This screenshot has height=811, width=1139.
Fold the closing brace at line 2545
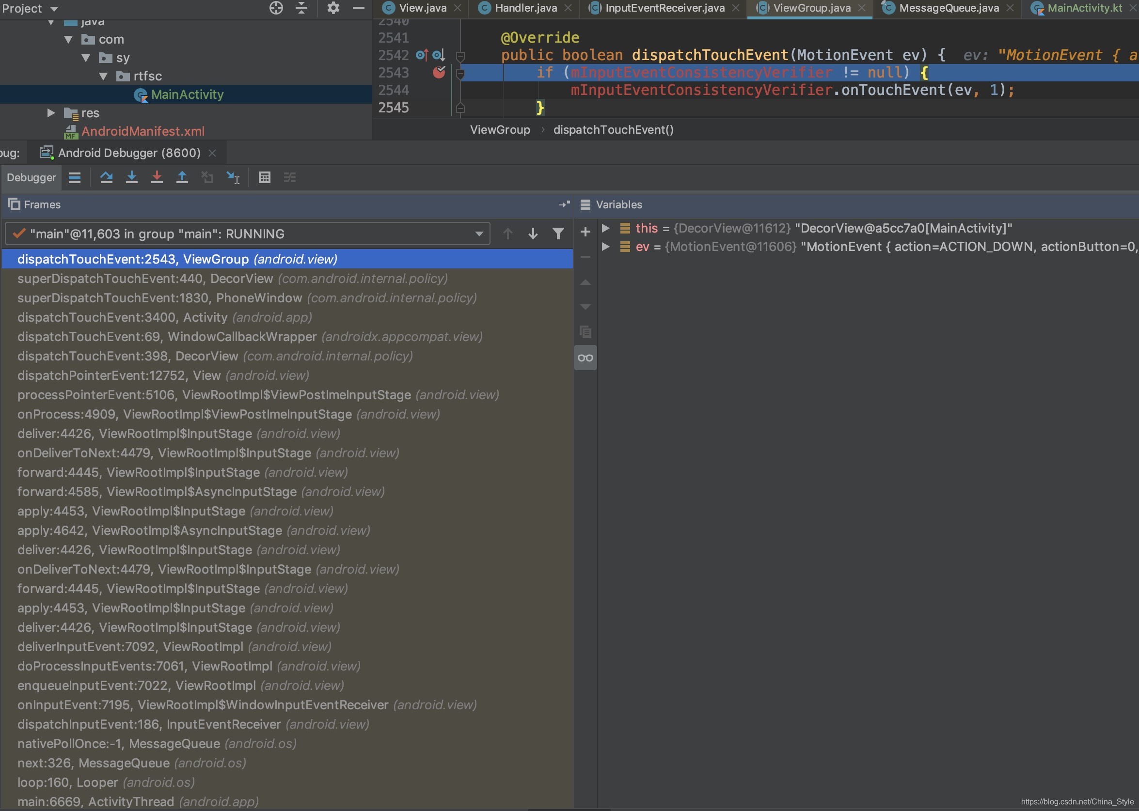(x=460, y=108)
